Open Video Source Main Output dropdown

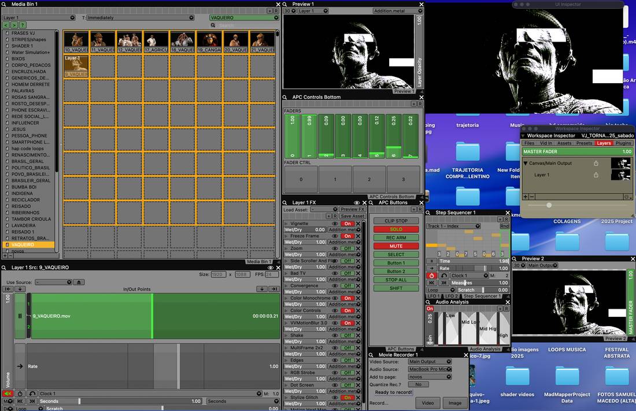pos(430,361)
